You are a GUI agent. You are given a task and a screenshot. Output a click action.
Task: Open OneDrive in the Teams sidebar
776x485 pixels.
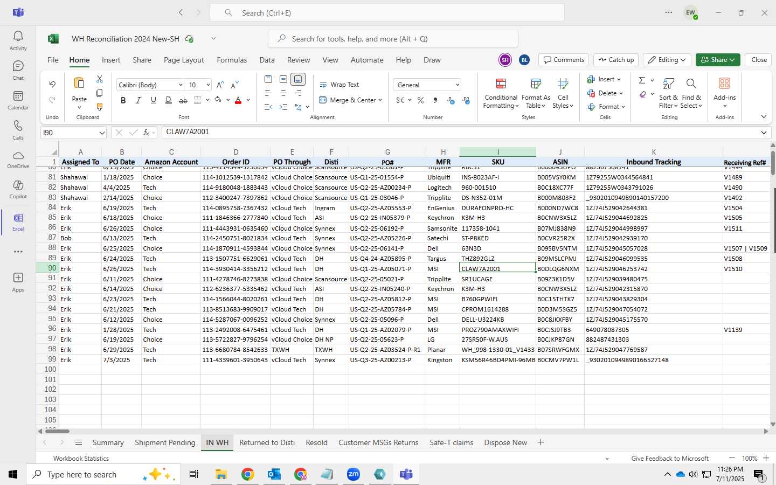point(18,160)
